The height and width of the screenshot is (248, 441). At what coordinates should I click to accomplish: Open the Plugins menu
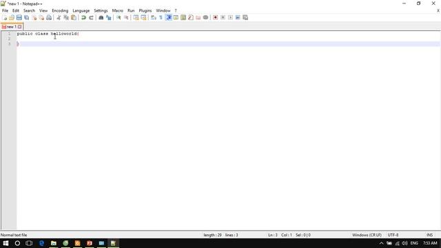click(x=145, y=10)
